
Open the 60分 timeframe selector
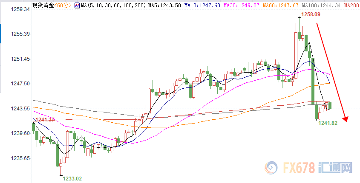[63, 5]
